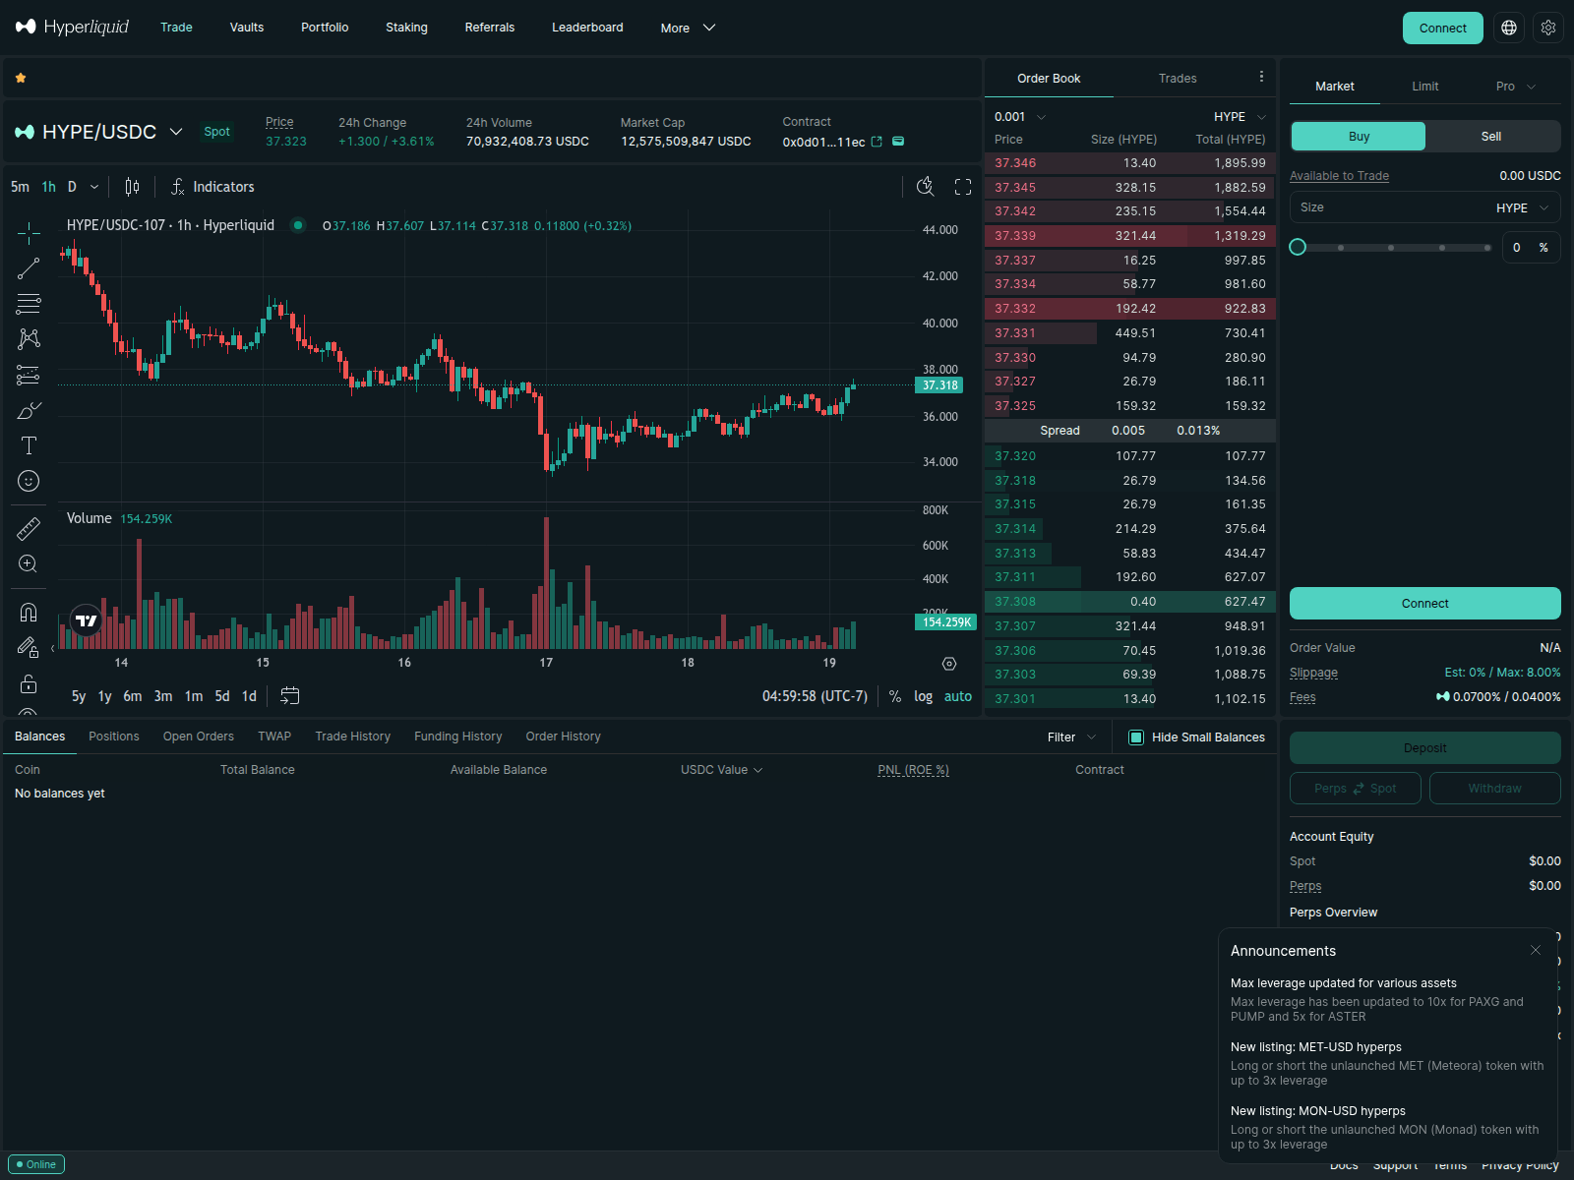The image size is (1574, 1180).
Task: Open the emoji sticker tool
Action: coord(29,481)
